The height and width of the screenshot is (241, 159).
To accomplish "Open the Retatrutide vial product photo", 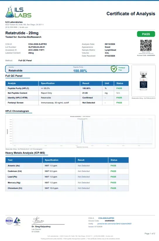I will [x=144, y=81].
